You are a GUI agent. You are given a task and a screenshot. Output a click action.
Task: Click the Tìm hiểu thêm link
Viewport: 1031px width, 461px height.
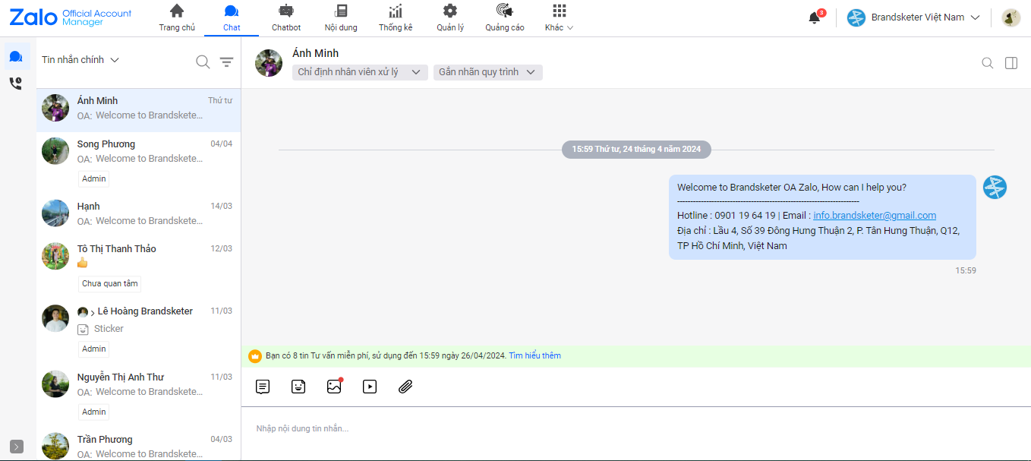click(534, 355)
